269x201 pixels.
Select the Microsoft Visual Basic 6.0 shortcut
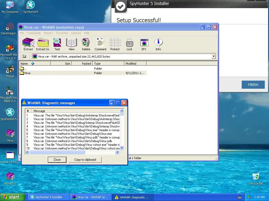pyautogui.click(x=9, y=95)
